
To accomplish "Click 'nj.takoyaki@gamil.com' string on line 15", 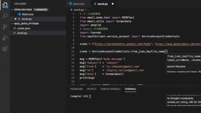I will 123,67.
